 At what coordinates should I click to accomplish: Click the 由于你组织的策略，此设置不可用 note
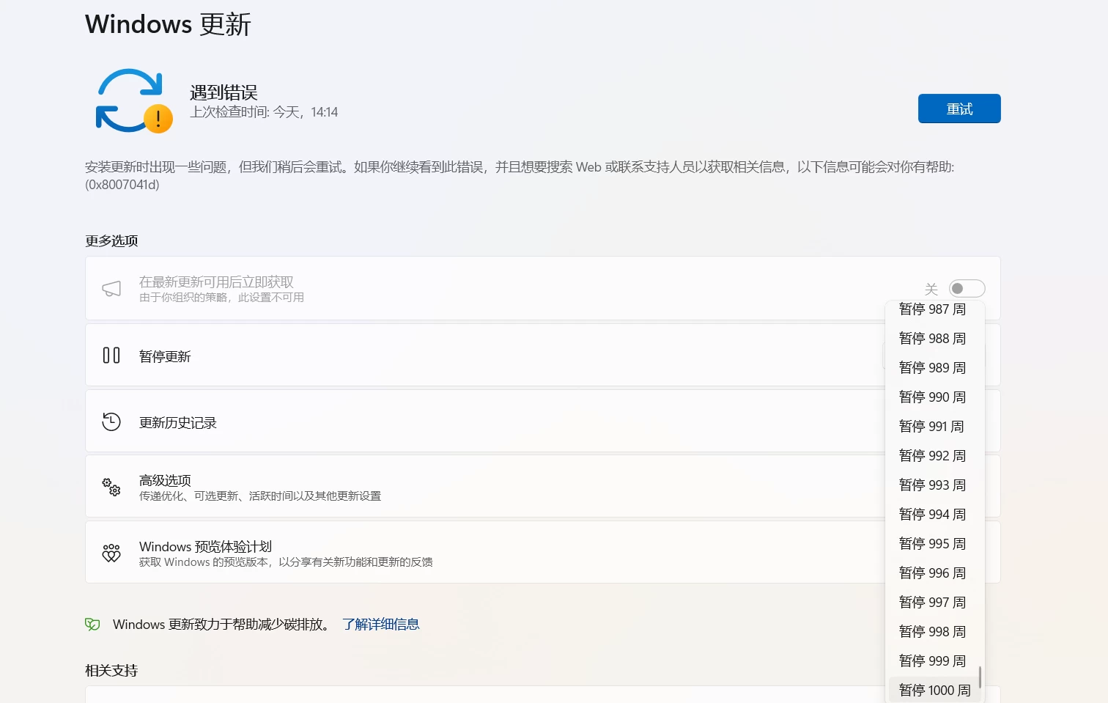(x=221, y=298)
